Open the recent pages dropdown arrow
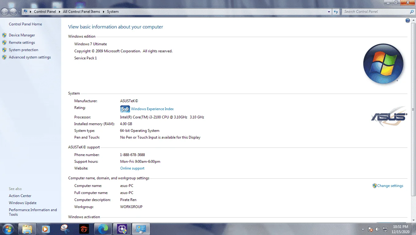The width and height of the screenshot is (416, 235). click(20, 12)
